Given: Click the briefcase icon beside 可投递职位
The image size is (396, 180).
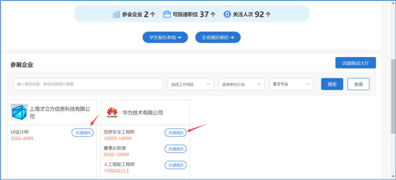Looking at the screenshot, I should point(167,14).
